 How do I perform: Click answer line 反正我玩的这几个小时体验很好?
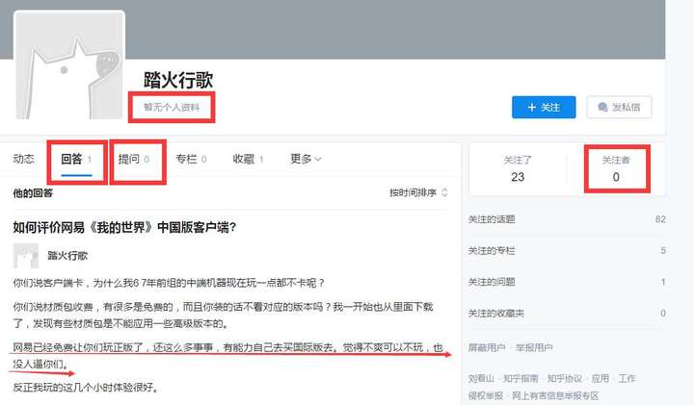pos(86,388)
